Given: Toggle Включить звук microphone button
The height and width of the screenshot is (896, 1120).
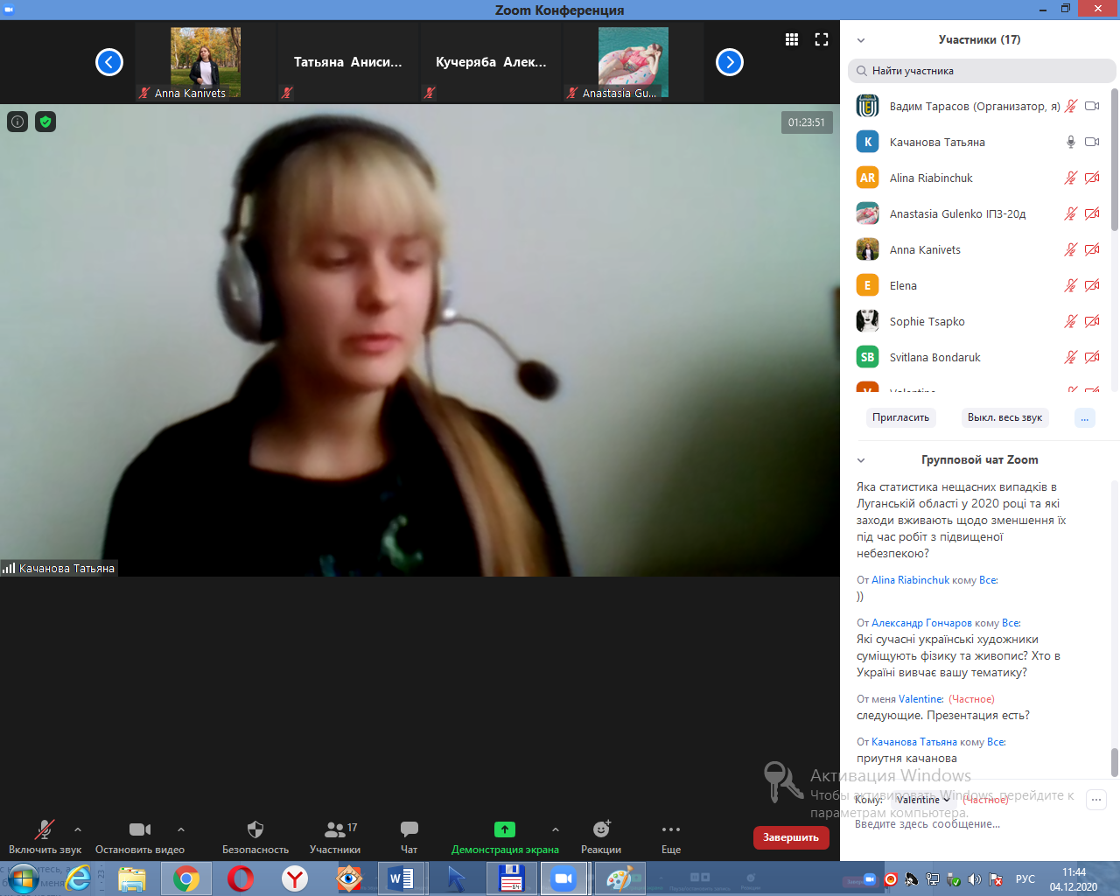Looking at the screenshot, I should pyautogui.click(x=45, y=837).
